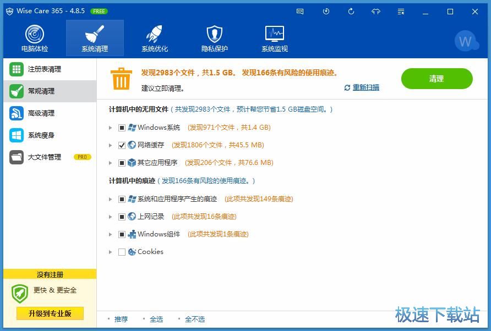Switch to 系统监视 monitor tab
The width and height of the screenshot is (491, 331).
click(x=275, y=38)
